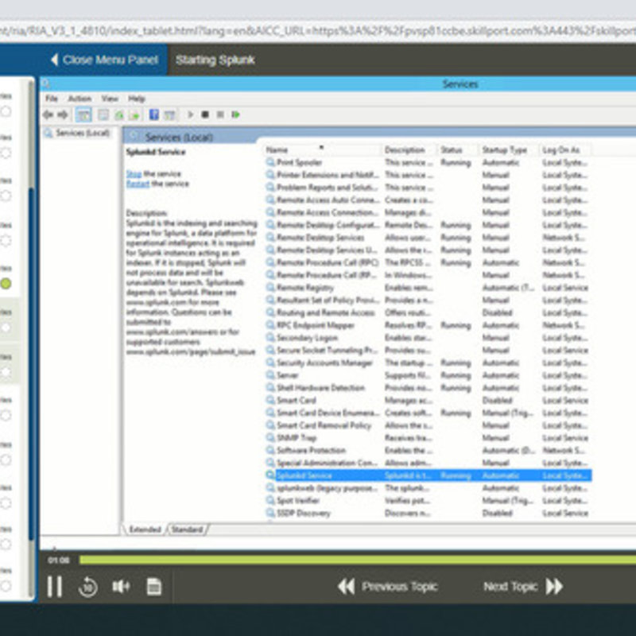Viewport: 636px width, 636px height.
Task: Click the Forward arrow in Services toolbar
Action: (x=63, y=114)
